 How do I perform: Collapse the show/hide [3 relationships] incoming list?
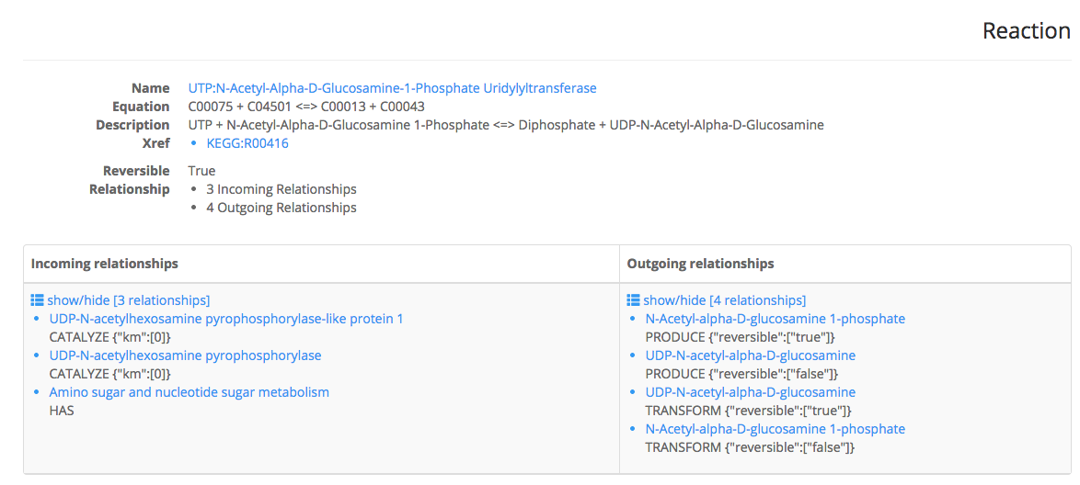click(128, 300)
